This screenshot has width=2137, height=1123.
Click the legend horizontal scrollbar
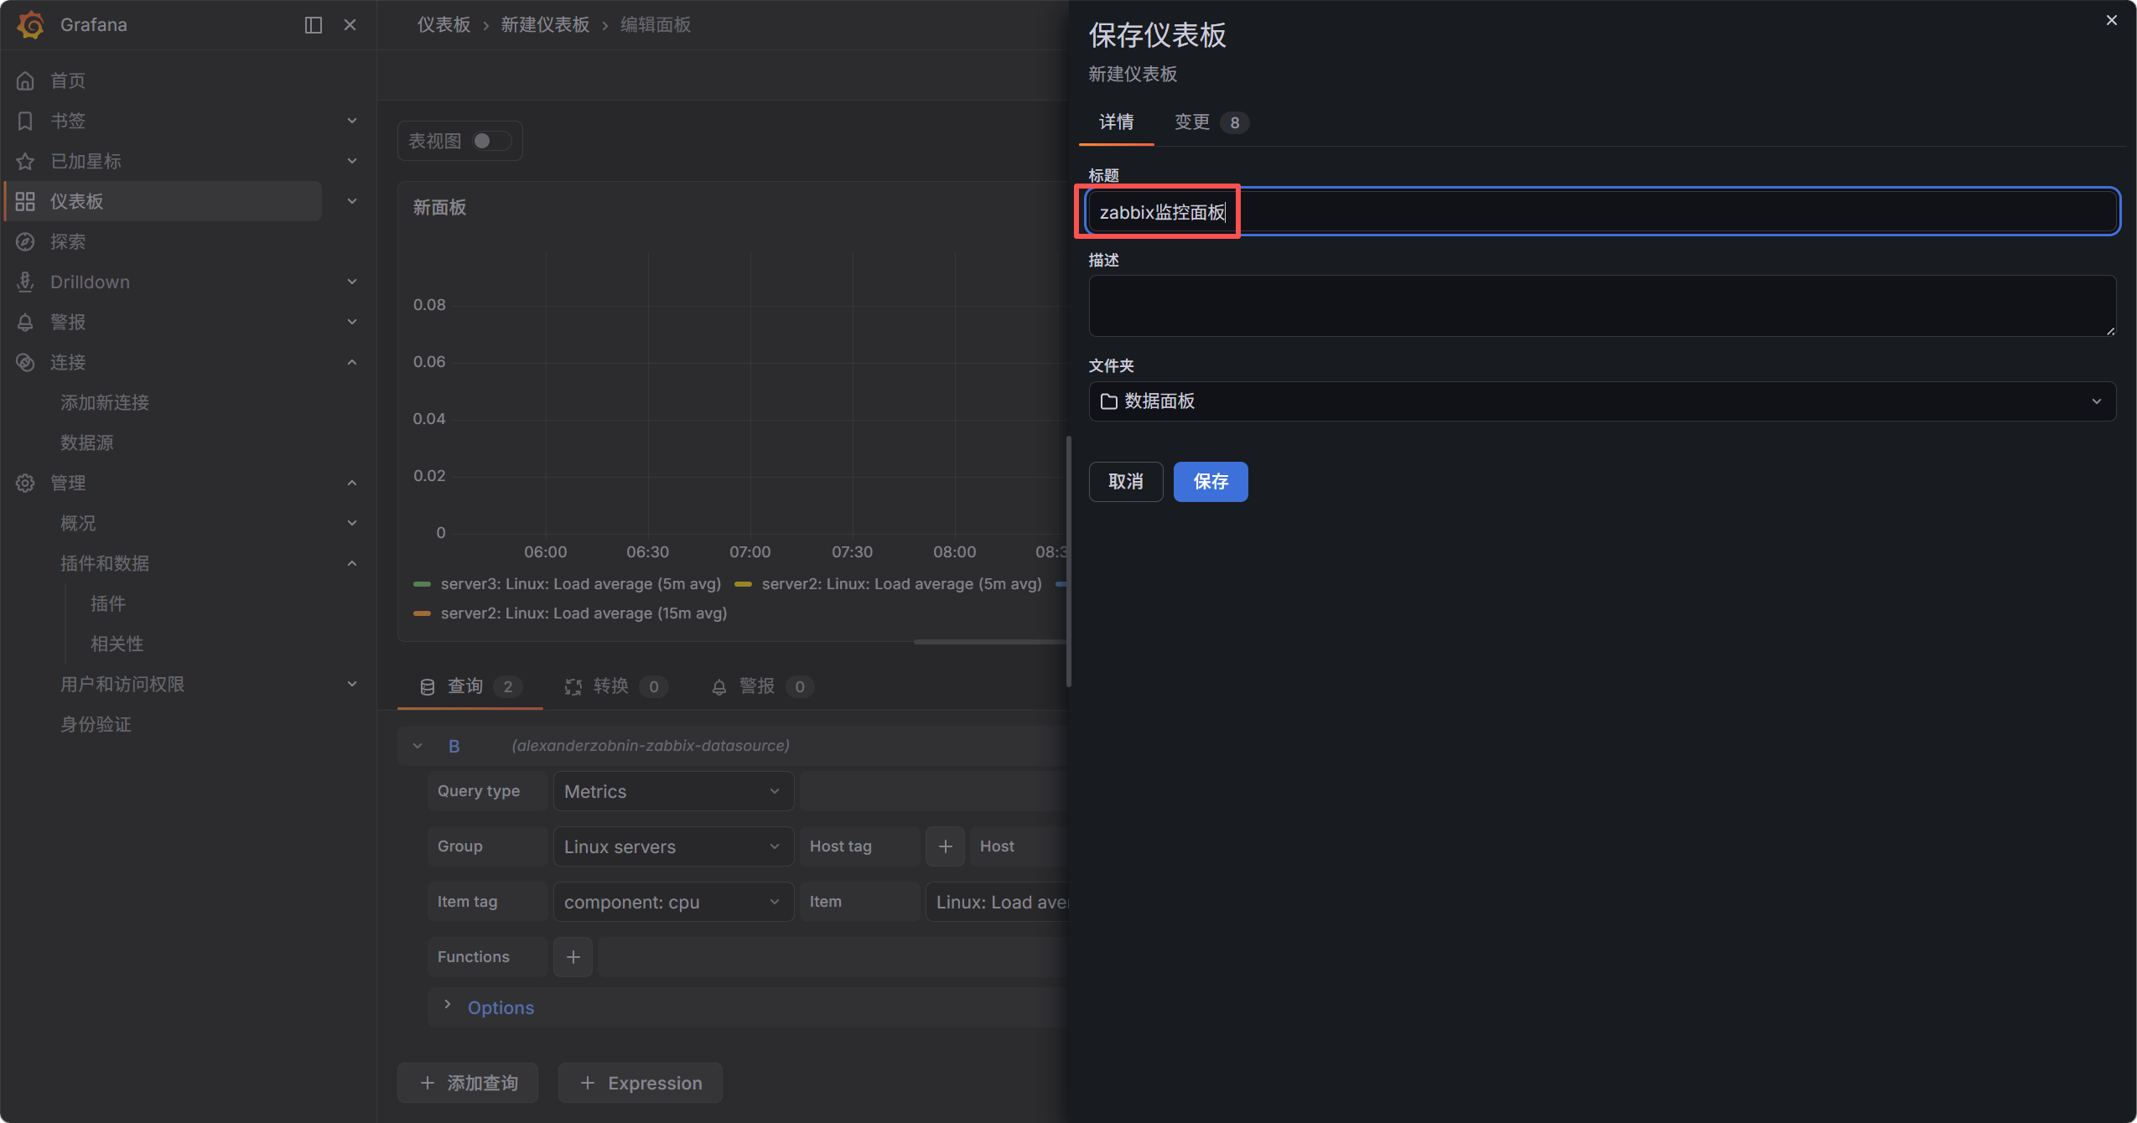point(990,642)
